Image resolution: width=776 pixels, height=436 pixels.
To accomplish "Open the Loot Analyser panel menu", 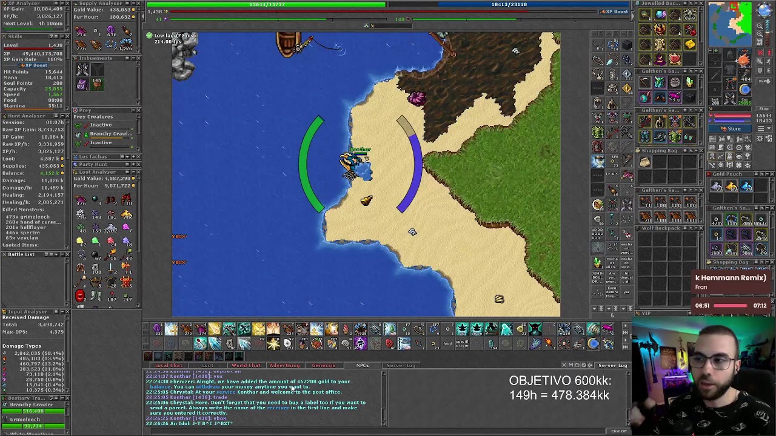I will click(x=127, y=172).
